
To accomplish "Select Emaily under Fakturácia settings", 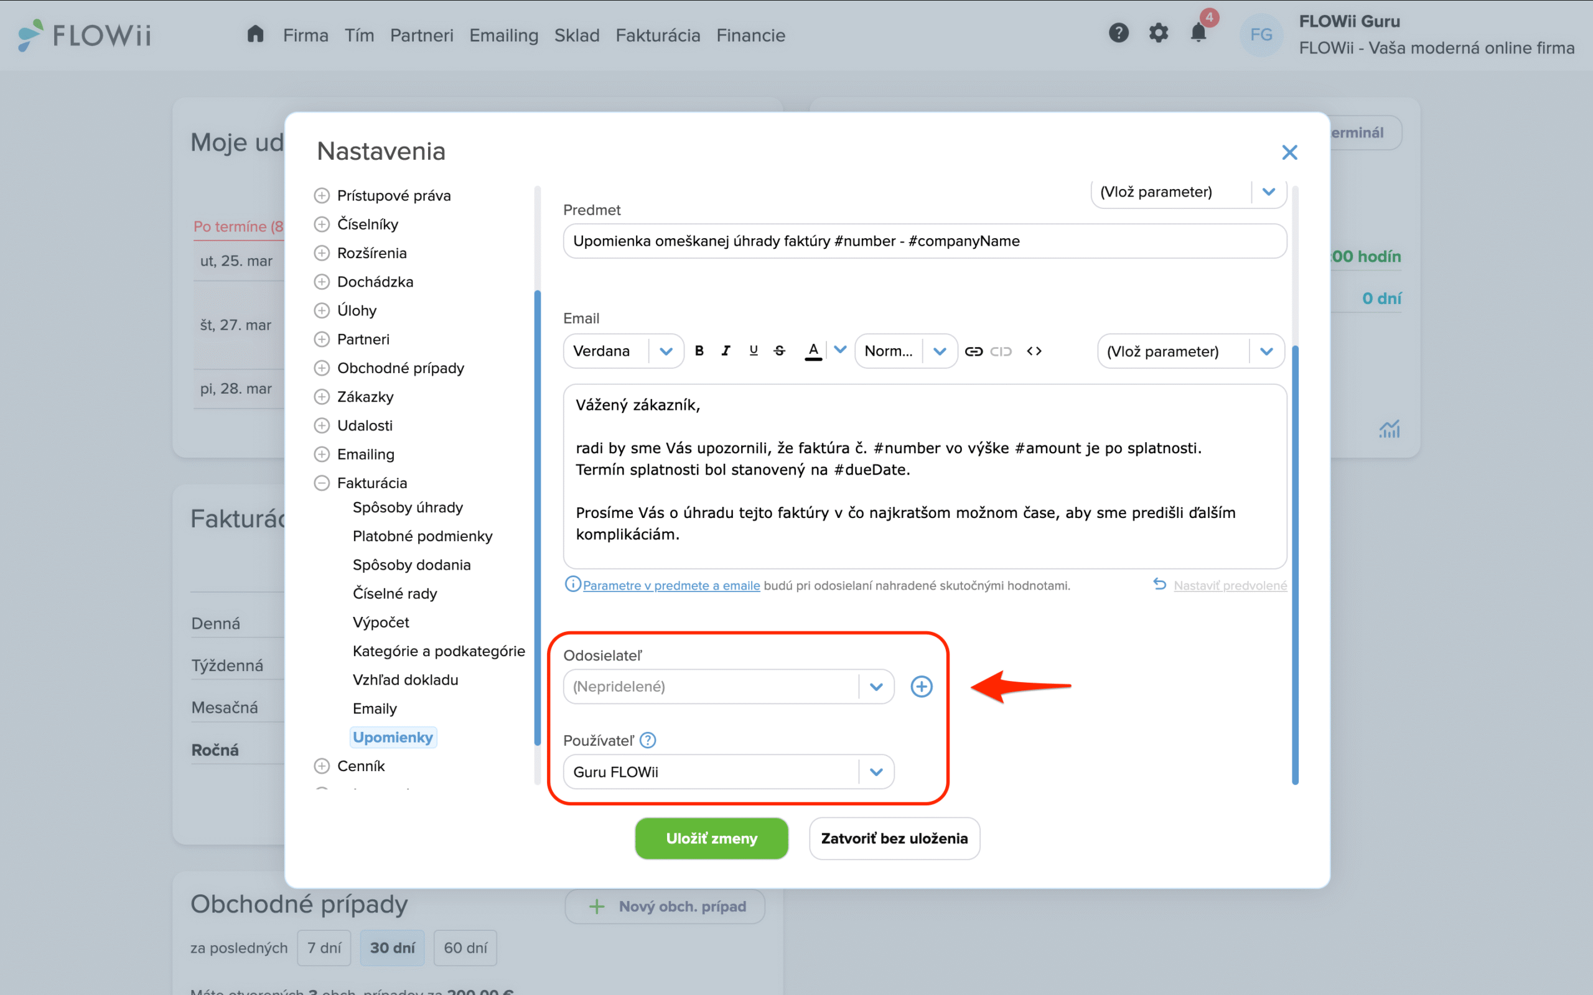I will [x=375, y=709].
